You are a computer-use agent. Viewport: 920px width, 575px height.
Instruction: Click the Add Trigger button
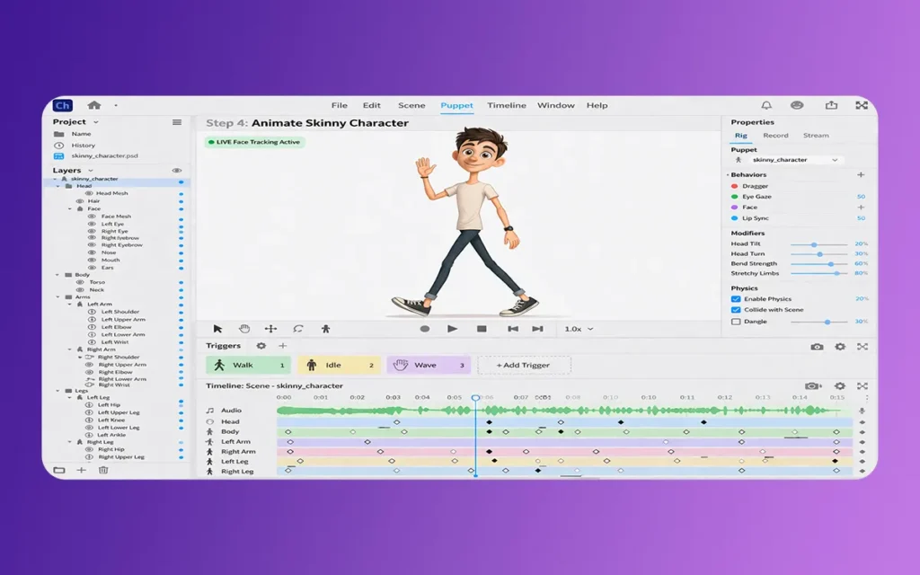pyautogui.click(x=524, y=366)
